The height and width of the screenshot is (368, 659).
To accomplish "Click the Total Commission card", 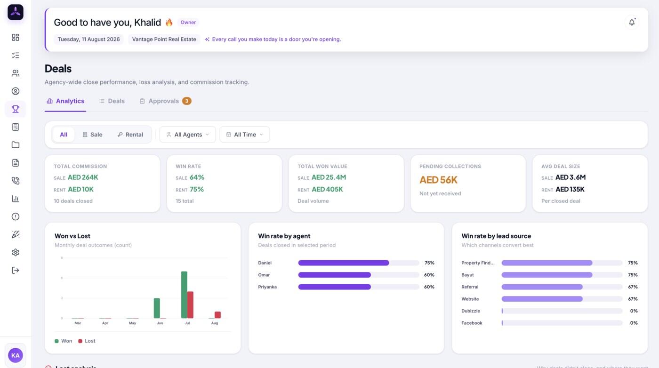I will [103, 184].
